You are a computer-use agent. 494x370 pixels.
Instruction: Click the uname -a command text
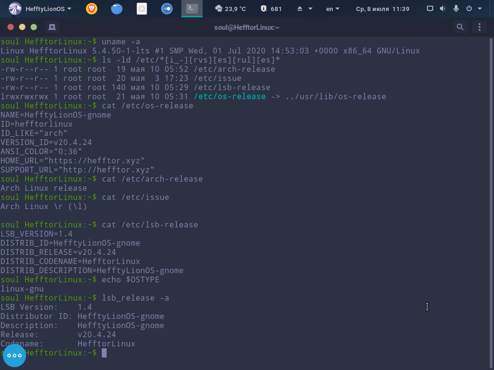click(x=121, y=41)
